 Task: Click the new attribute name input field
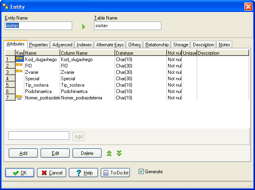pyautogui.click(x=39, y=136)
